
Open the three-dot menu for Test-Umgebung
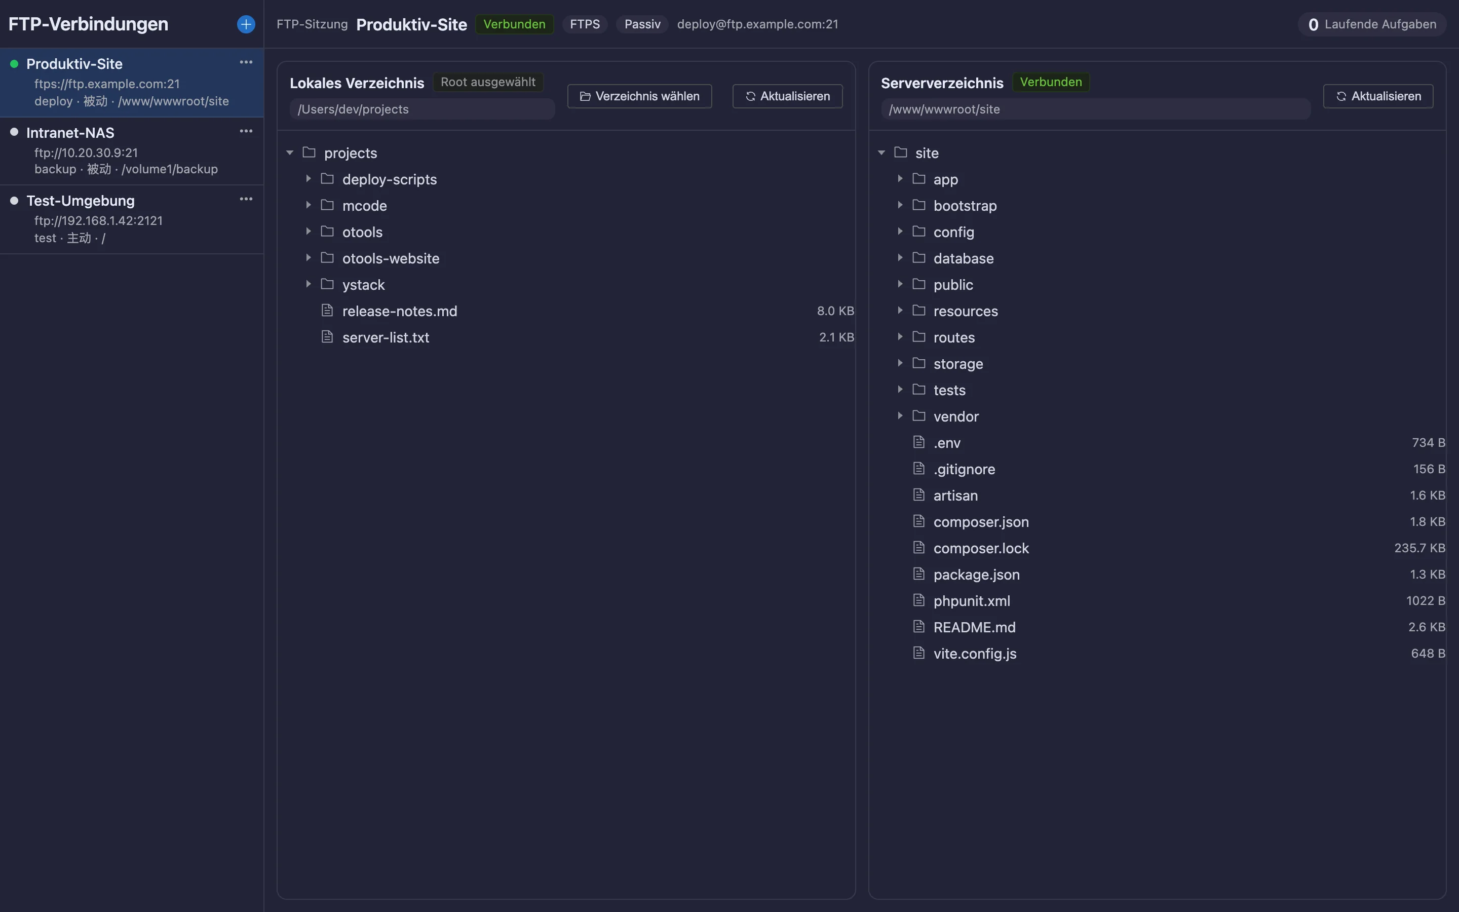tap(246, 199)
